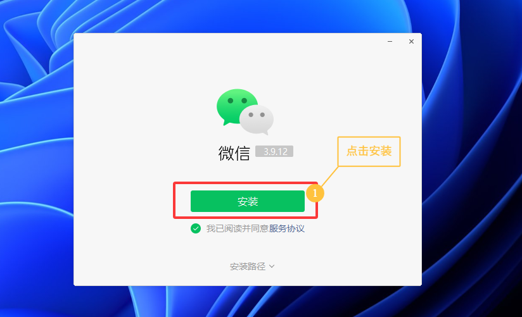The height and width of the screenshot is (317, 522).
Task: Click the green 安装 install button
Action: point(247,201)
